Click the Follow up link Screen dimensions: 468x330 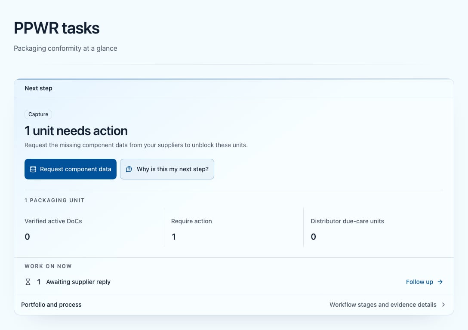(424, 282)
